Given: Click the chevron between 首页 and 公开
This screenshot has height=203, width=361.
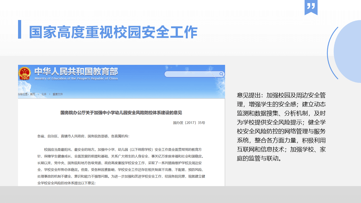Looking at the screenshot, I should click(38, 94).
